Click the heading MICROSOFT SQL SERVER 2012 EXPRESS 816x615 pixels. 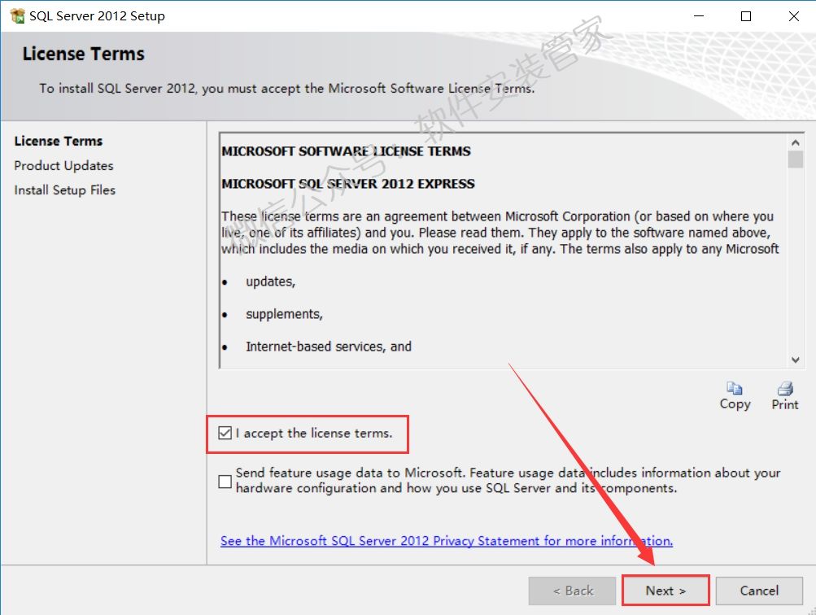[348, 184]
